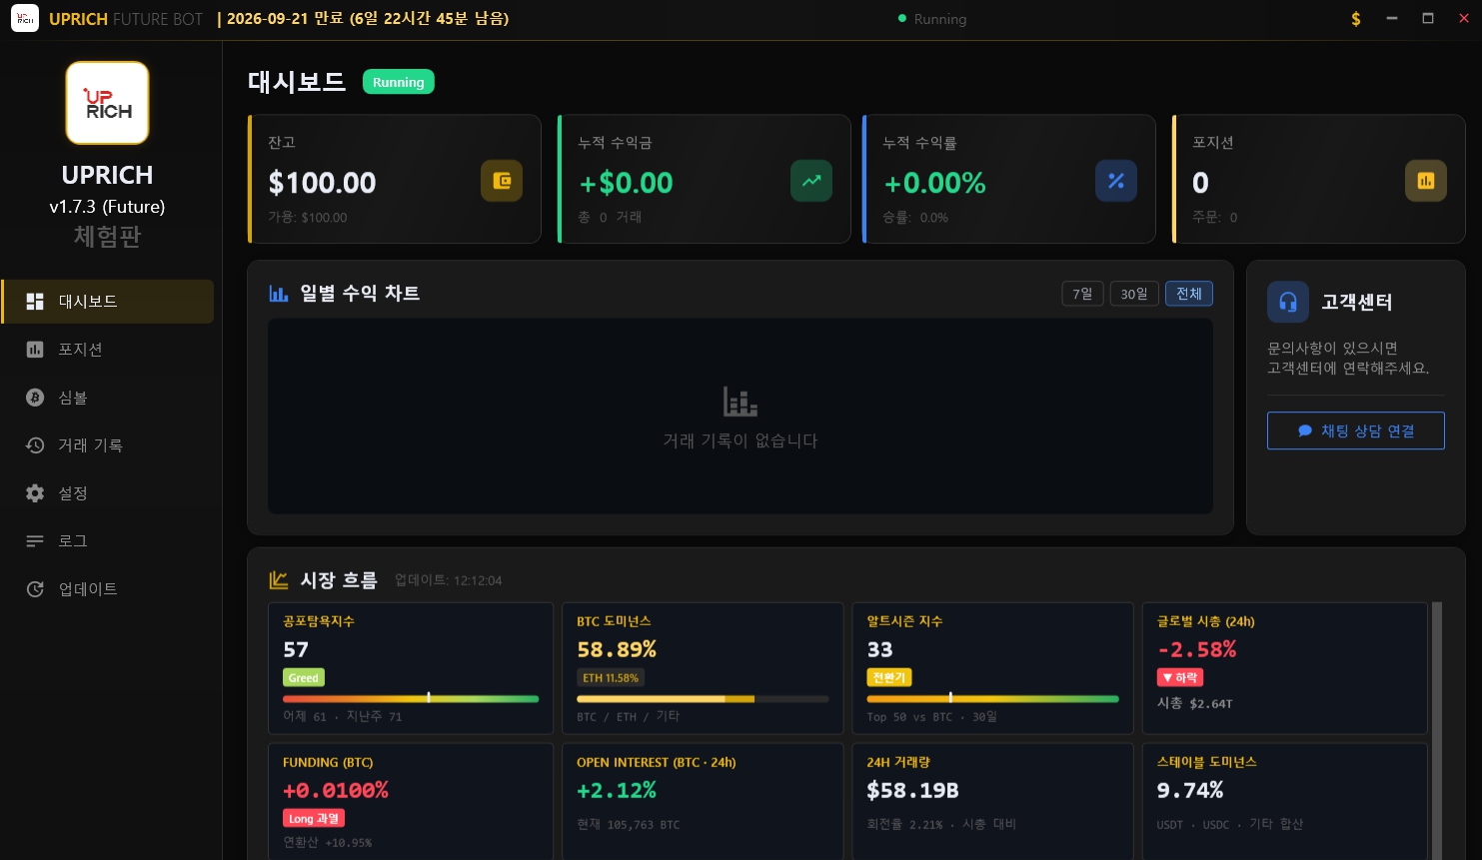1482x860 pixels.
Task: Click the bar chart icon beside 일별 수익 차트
Action: [x=279, y=294]
